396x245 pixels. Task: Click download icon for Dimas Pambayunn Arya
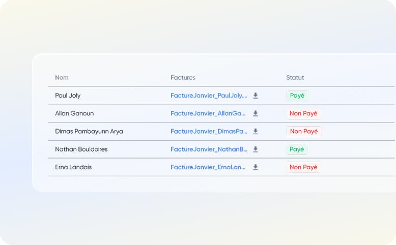pos(256,131)
